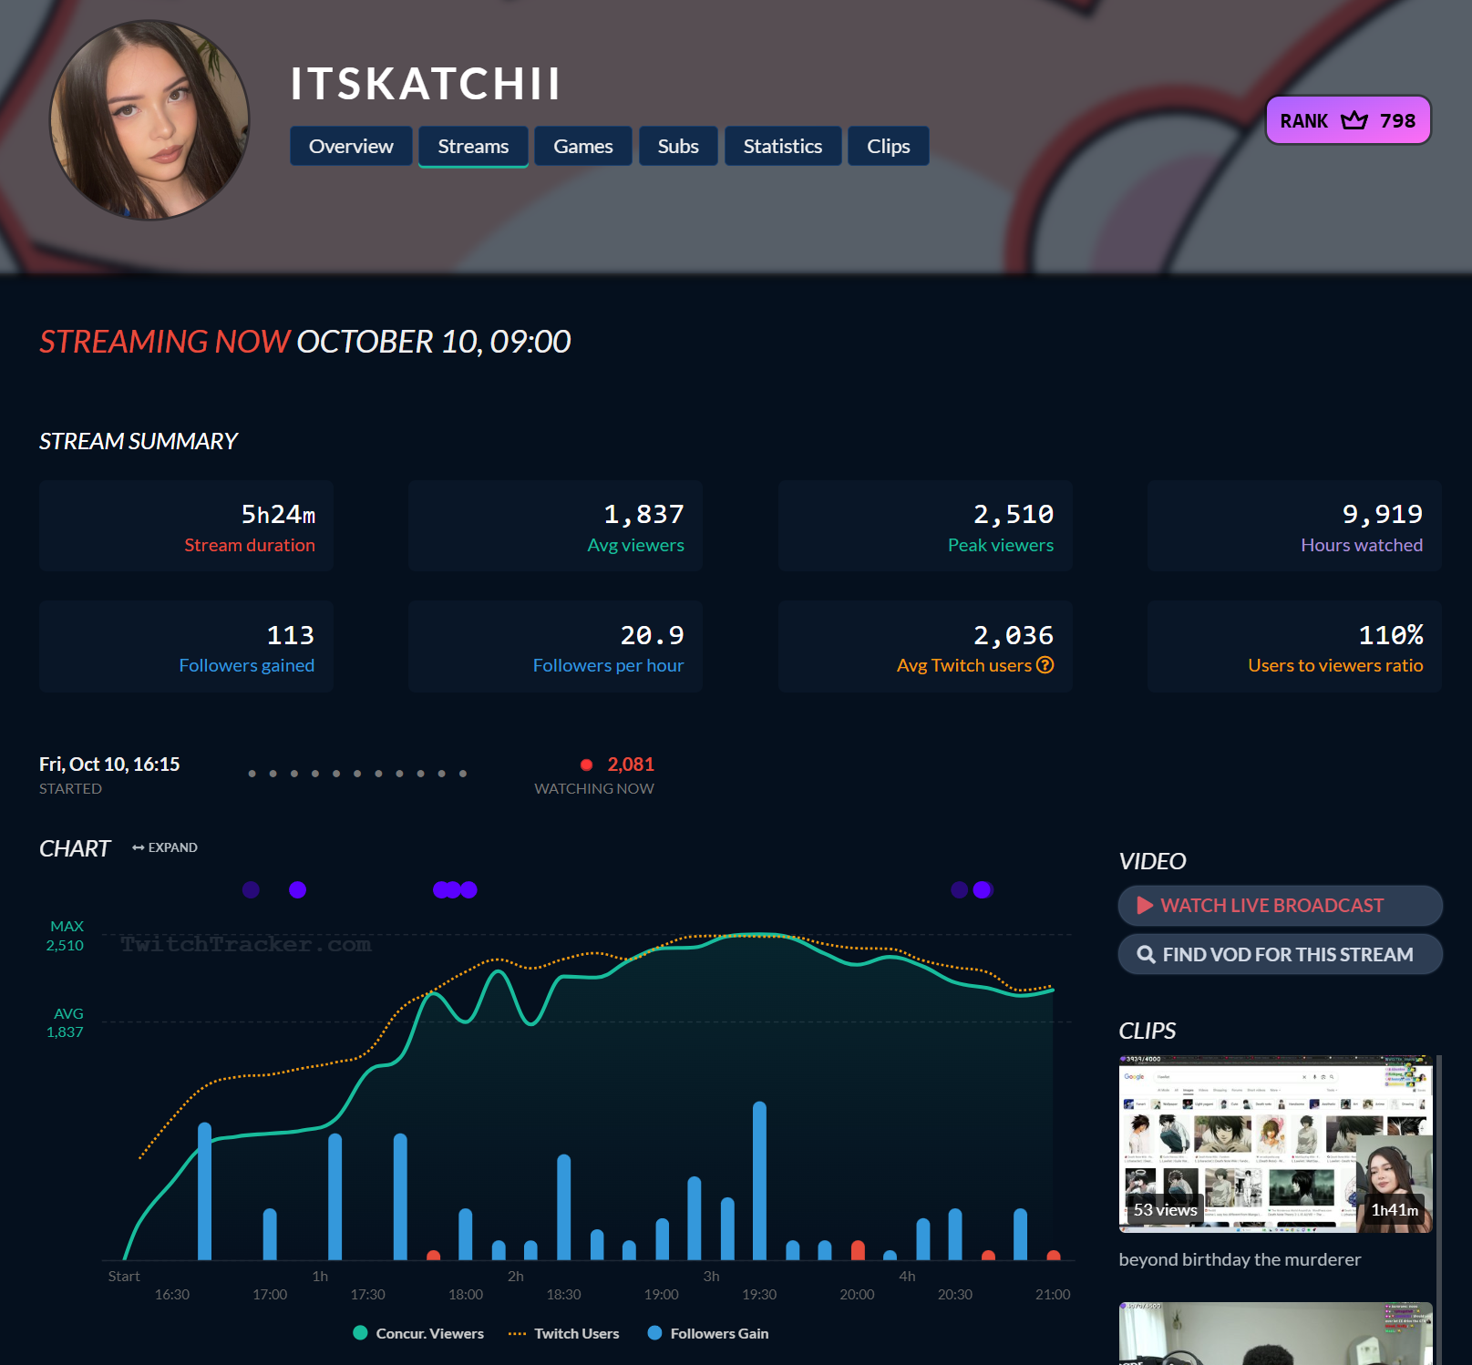Click Find VOD For This Stream
The image size is (1472, 1365).
click(x=1281, y=954)
